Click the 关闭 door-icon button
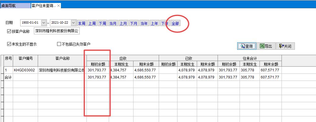The height and width of the screenshot is (122, 316). tap(285, 46)
